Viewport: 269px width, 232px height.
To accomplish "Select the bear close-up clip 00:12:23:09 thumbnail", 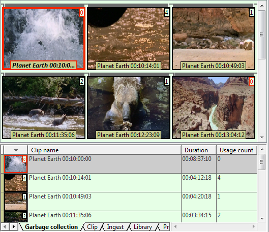I will (x=129, y=108).
